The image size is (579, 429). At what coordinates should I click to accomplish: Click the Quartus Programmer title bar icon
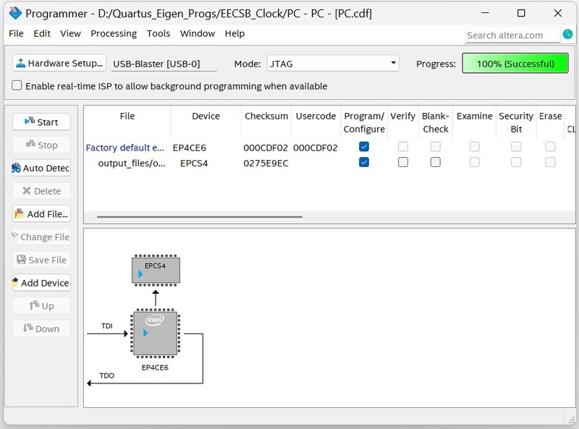click(x=15, y=13)
